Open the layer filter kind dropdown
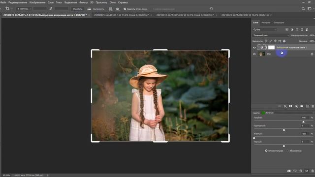Viewport: 315px width, 177px height. click(265, 29)
